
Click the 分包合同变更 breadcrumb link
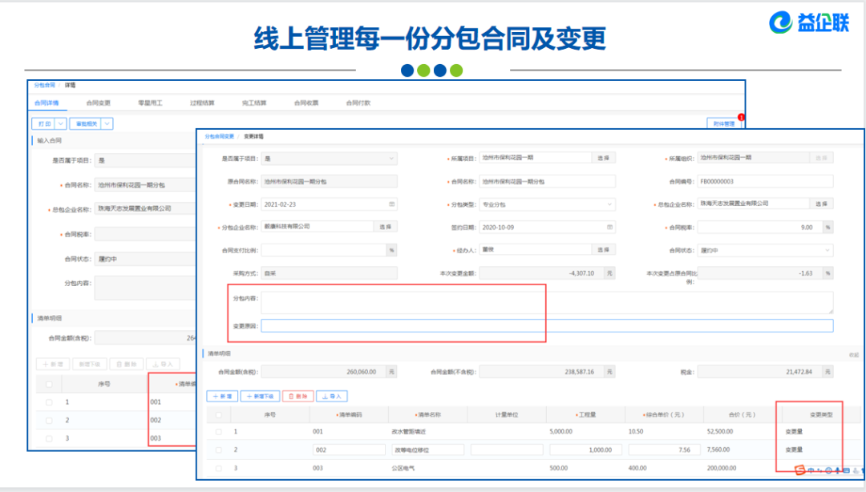pyautogui.click(x=219, y=136)
